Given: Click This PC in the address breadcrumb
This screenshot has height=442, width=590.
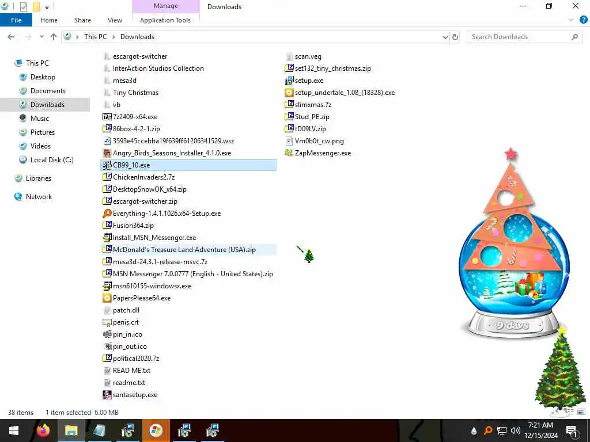Looking at the screenshot, I should pos(95,37).
